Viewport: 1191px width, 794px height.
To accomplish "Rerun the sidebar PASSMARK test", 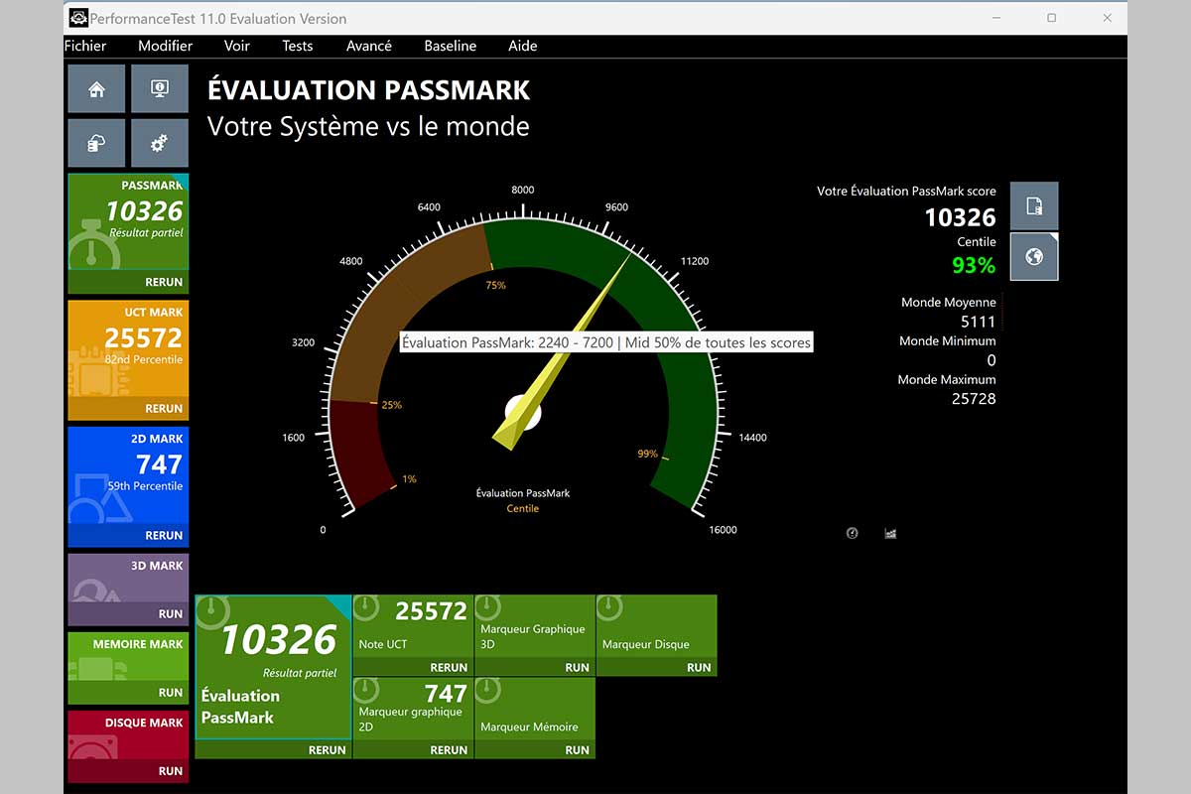I will click(164, 282).
